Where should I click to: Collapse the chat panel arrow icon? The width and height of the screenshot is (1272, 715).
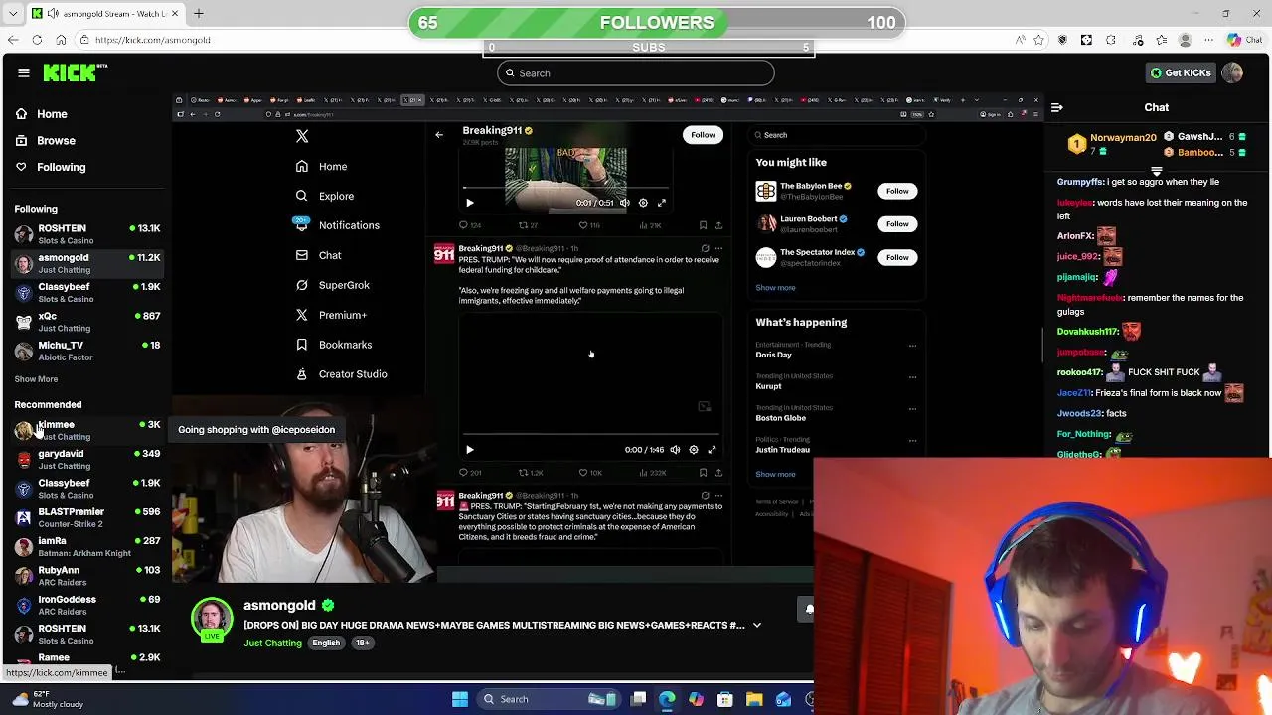click(1057, 107)
